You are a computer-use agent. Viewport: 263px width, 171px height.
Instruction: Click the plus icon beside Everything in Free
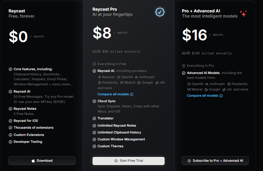pos(94,64)
